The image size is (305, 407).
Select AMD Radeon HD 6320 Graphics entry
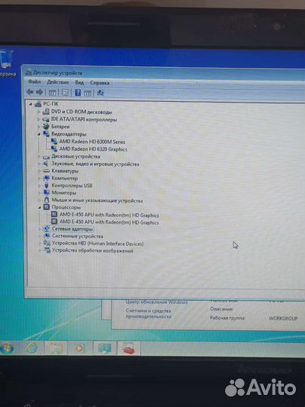click(93, 149)
